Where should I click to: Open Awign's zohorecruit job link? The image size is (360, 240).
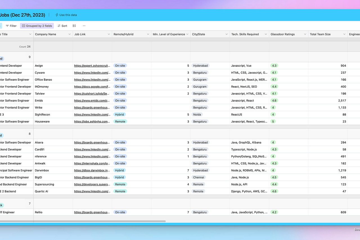92,66
